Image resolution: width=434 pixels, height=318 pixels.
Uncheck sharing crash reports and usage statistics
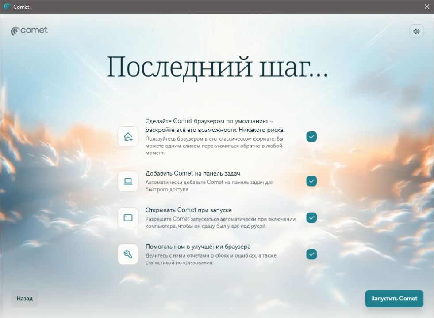pos(311,254)
